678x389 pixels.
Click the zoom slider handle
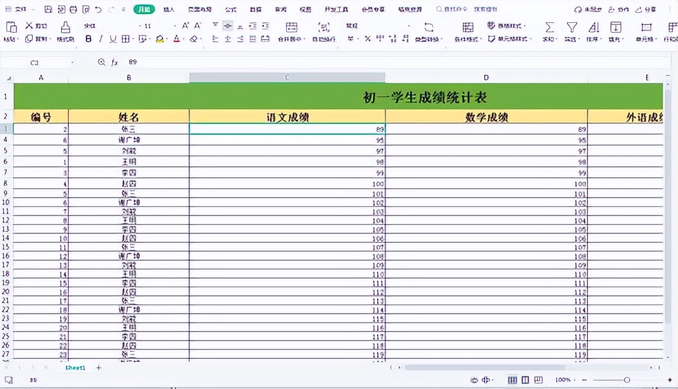pos(627,379)
